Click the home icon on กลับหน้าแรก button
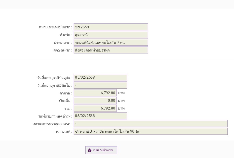234x158 pixels. (x=90, y=150)
